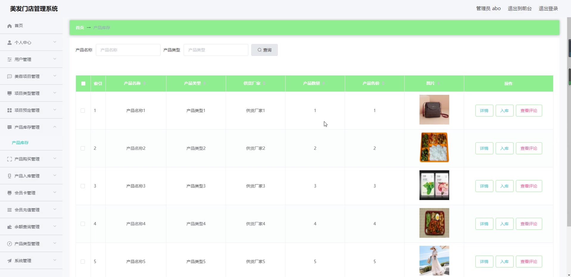
Task: Click the 产品入库管理 phone icon
Action: [9, 176]
